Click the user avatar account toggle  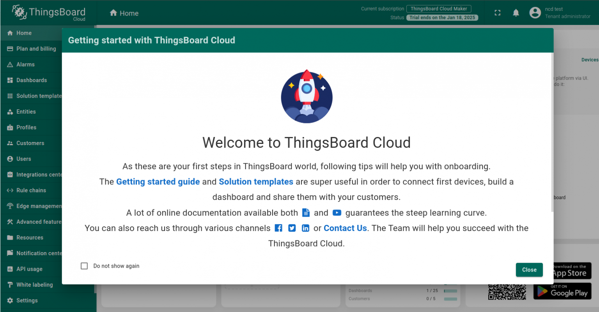coord(535,12)
